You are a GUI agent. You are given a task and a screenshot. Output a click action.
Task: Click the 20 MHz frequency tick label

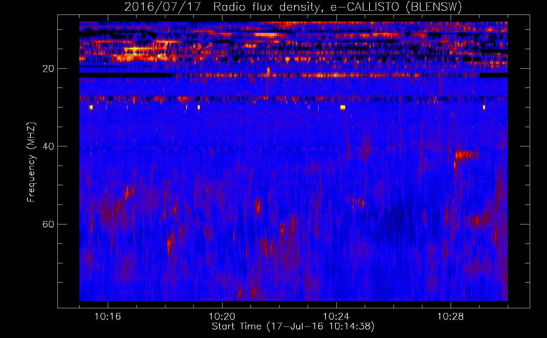pos(48,69)
